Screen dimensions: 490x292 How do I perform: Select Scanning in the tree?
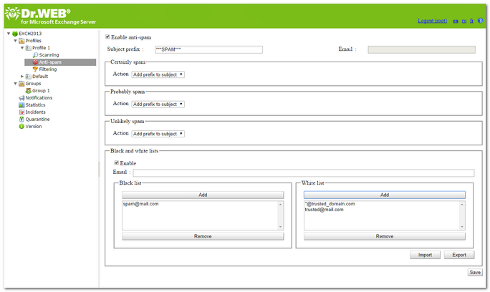pos(49,55)
